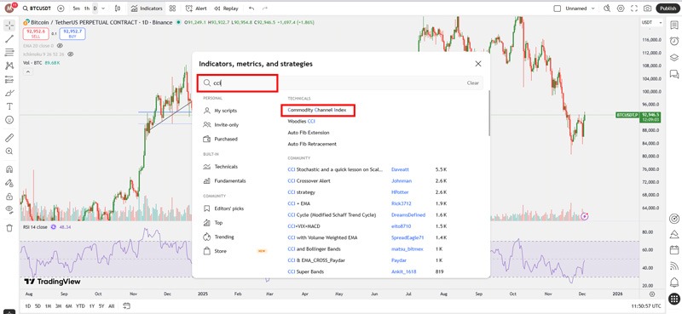Open the date range calendar icon

coord(126,305)
